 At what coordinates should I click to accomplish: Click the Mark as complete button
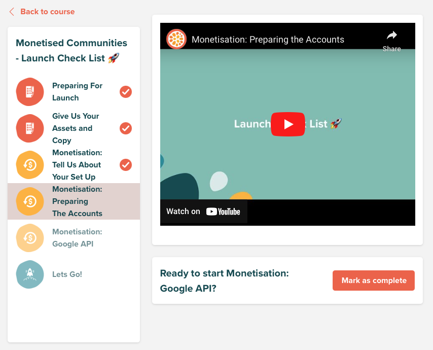coord(373,281)
